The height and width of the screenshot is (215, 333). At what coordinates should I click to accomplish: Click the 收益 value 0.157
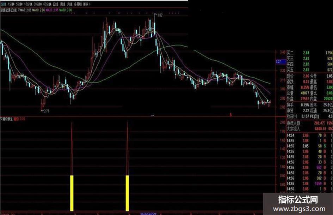pyautogui.click(x=305, y=117)
